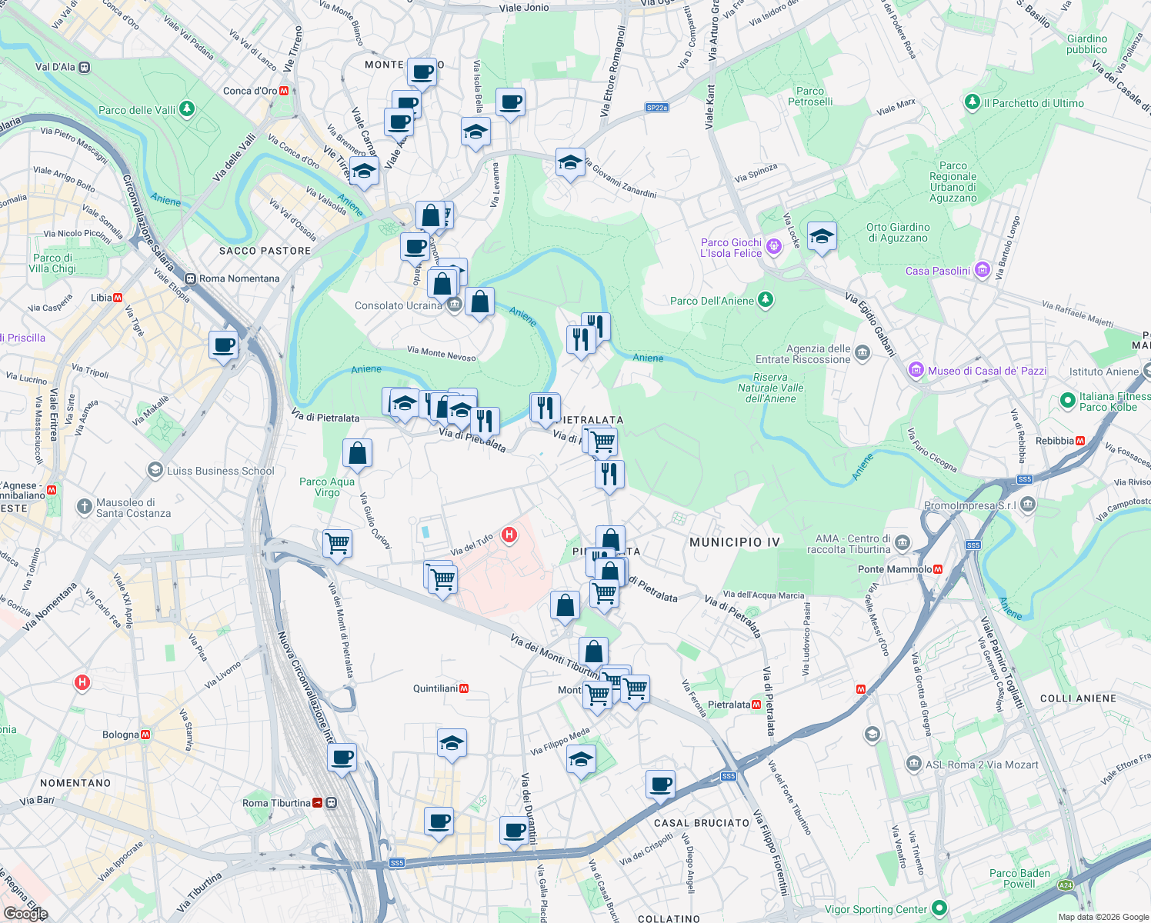Open the Luiss Business School pin

[x=155, y=470]
